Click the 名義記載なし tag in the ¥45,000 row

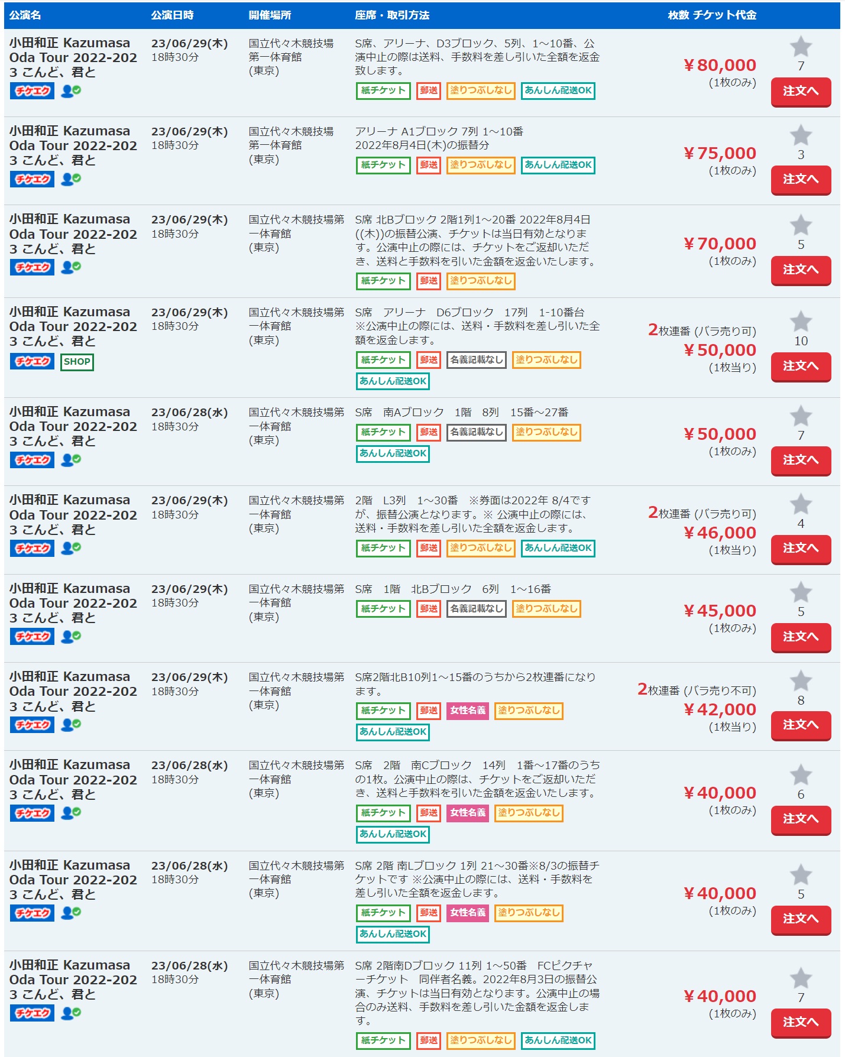click(x=476, y=609)
